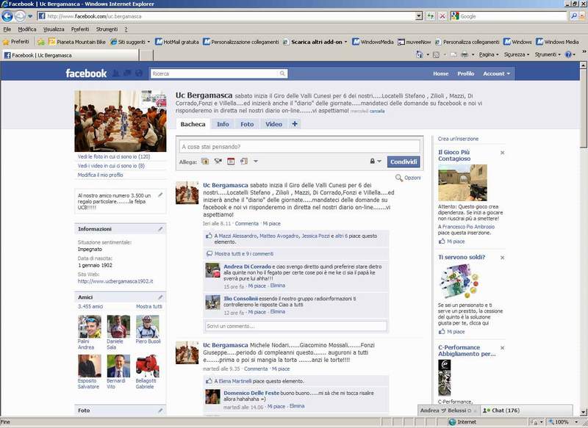Click the IE print toolbar icon
This screenshot has width=588, height=428.
[x=465, y=54]
